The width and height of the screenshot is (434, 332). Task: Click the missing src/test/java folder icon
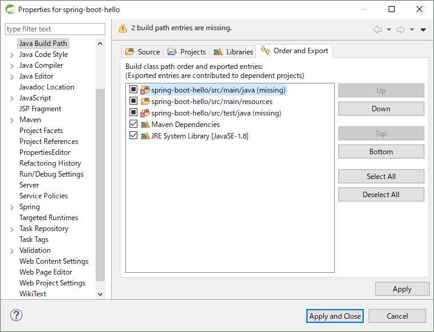coord(145,113)
